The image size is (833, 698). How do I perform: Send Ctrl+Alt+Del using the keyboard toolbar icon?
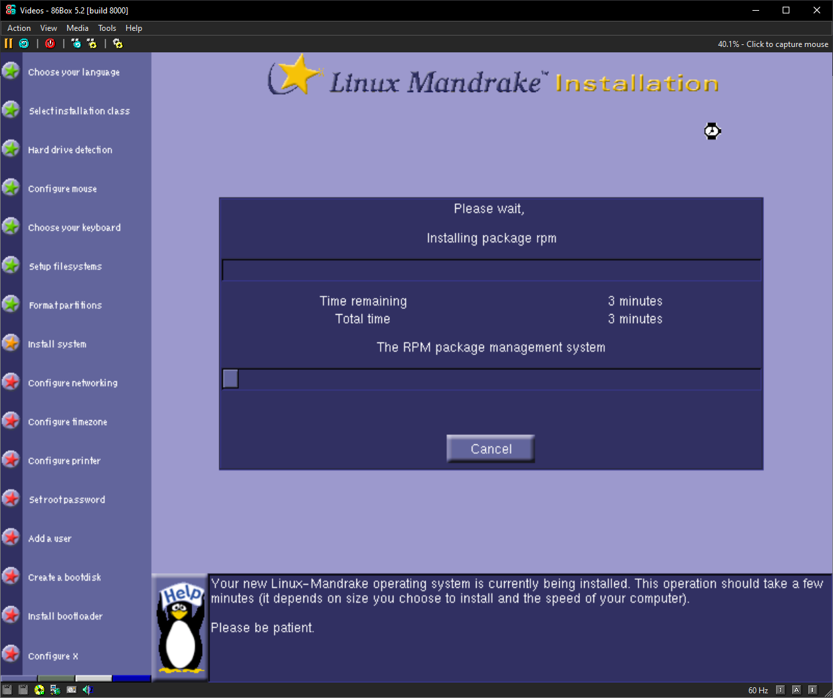click(76, 44)
